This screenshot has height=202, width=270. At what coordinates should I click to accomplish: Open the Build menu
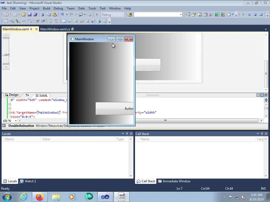pos(46,8)
